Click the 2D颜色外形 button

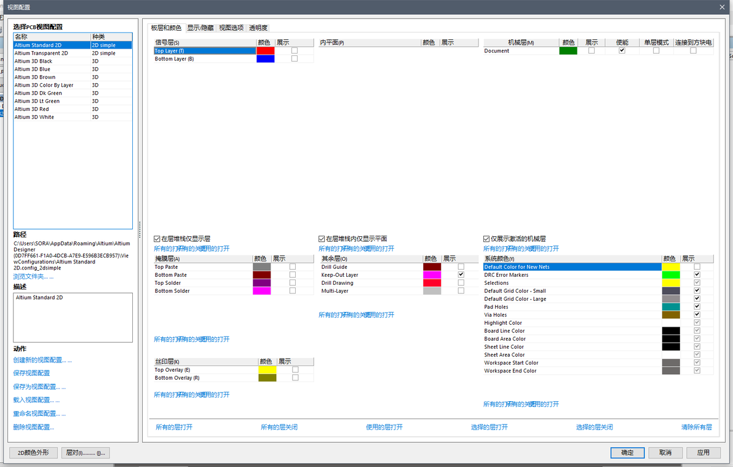pos(33,452)
